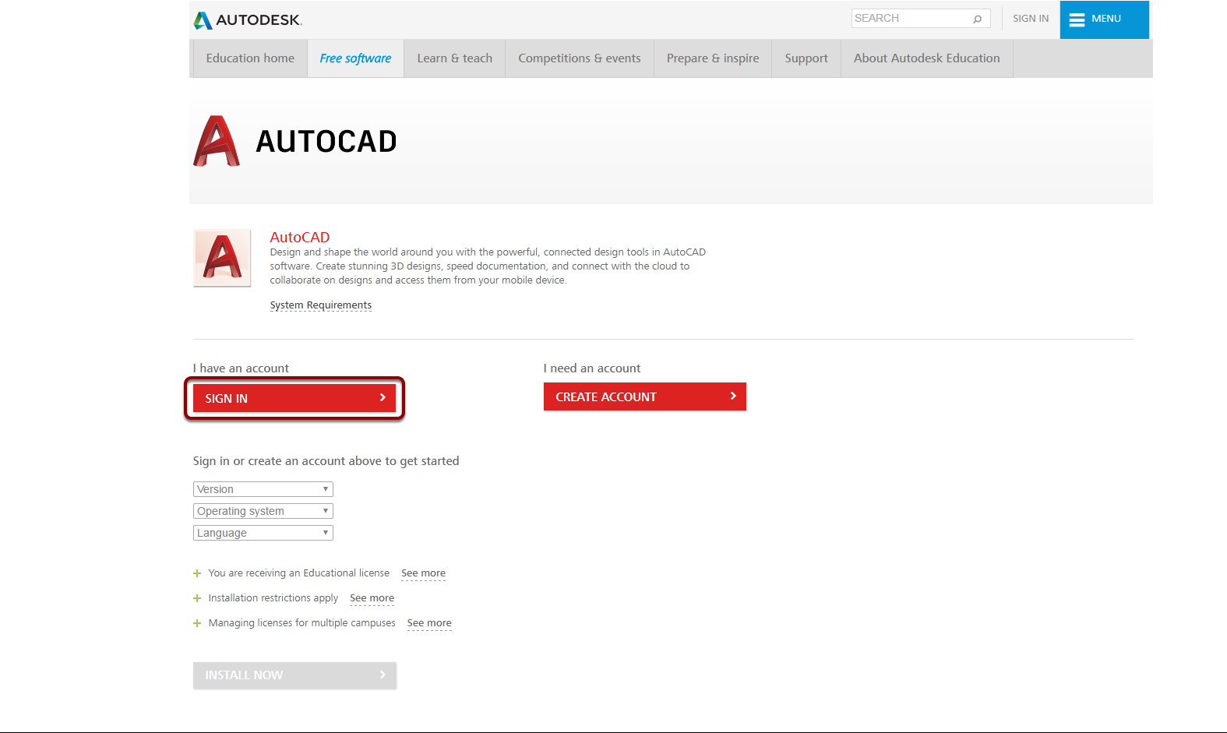The image size is (1227, 733).
Task: Open Competitions & events tab
Action: 580,58
